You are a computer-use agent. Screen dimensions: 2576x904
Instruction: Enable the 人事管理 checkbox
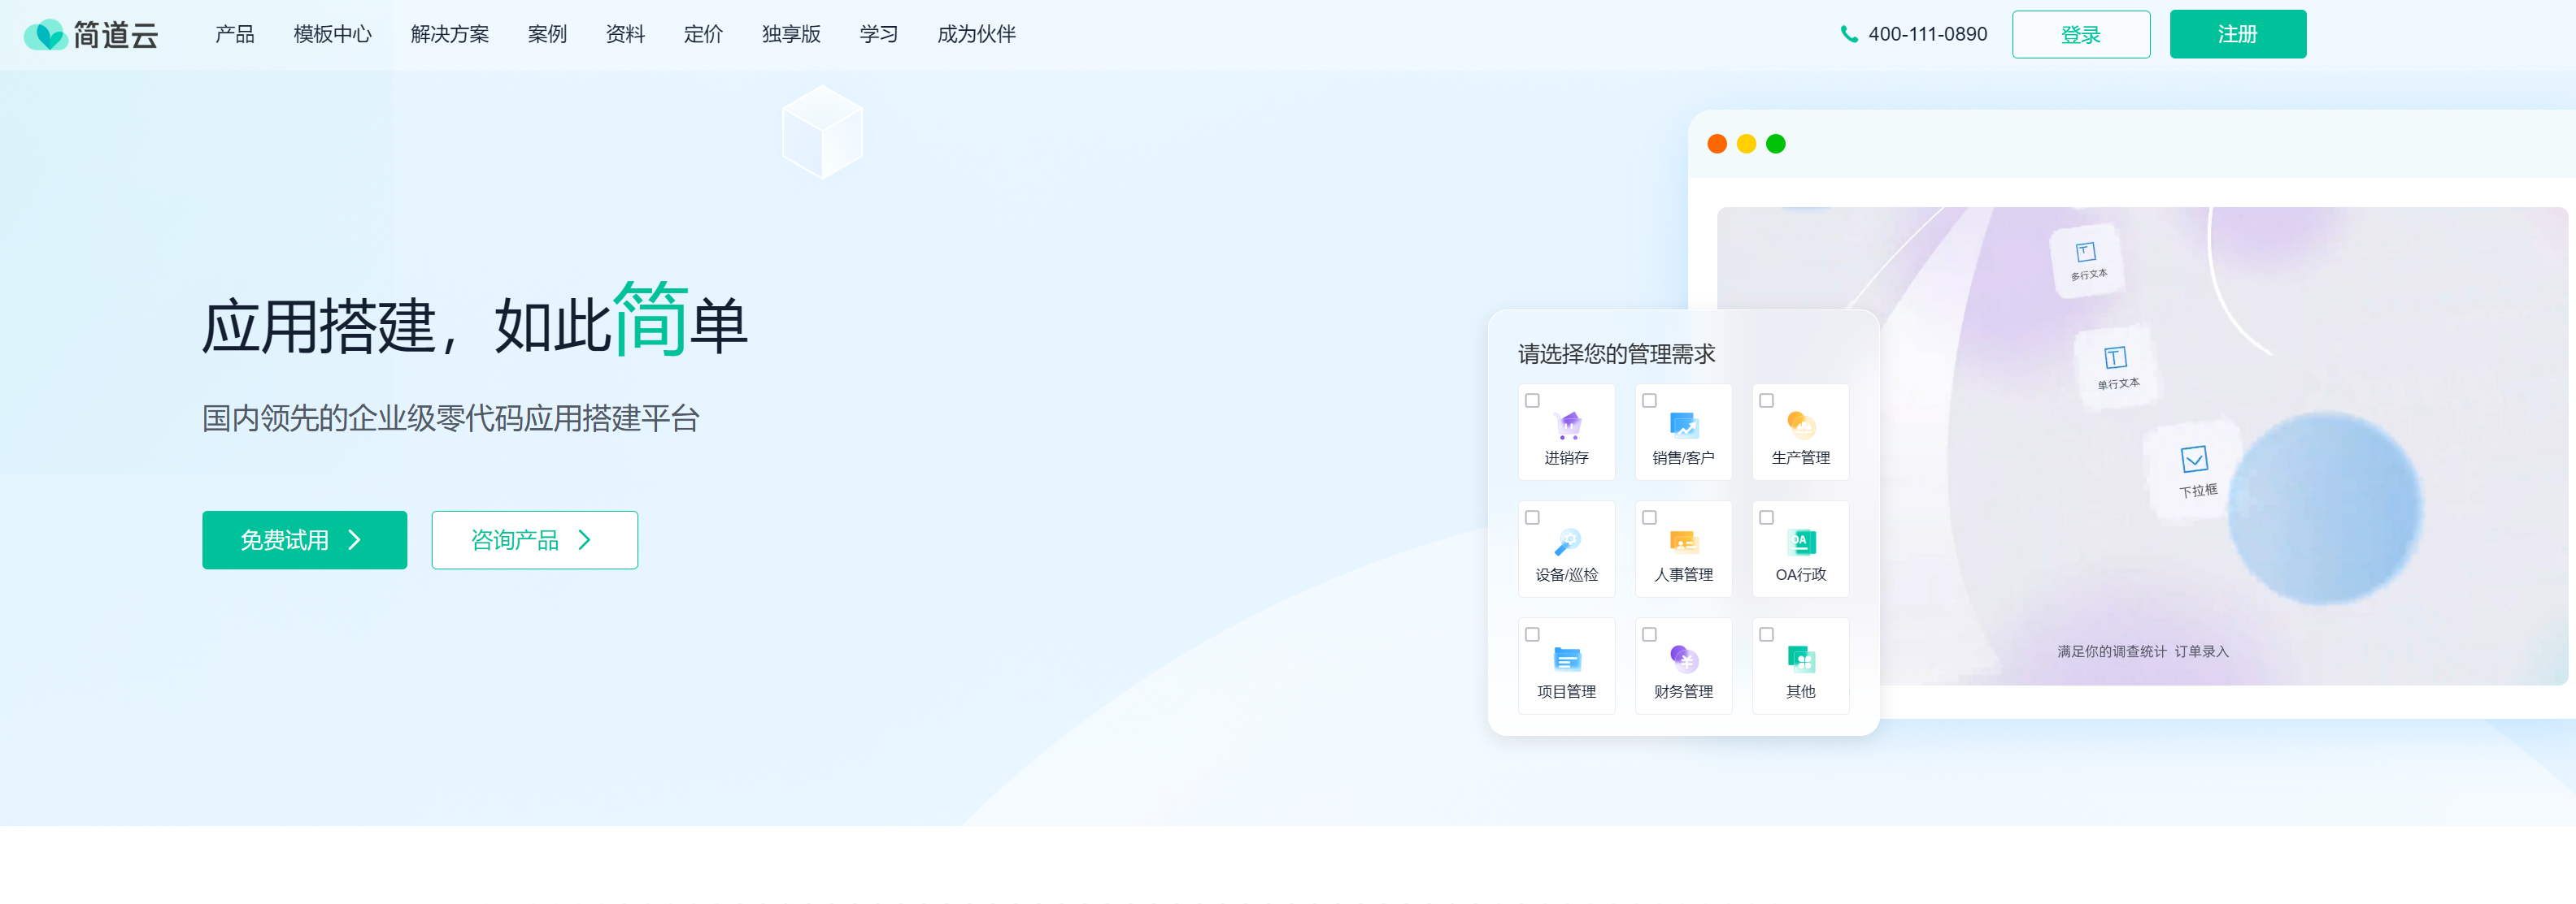1649,517
